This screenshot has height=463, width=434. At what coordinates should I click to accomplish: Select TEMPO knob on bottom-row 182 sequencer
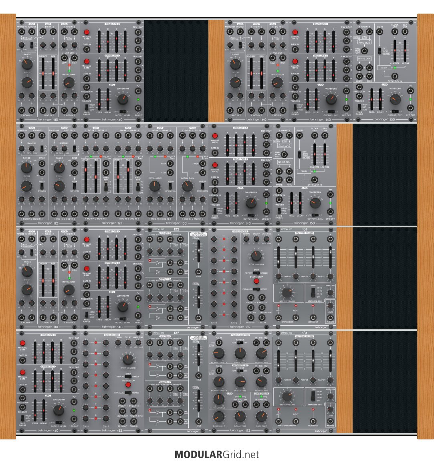pos(118,343)
